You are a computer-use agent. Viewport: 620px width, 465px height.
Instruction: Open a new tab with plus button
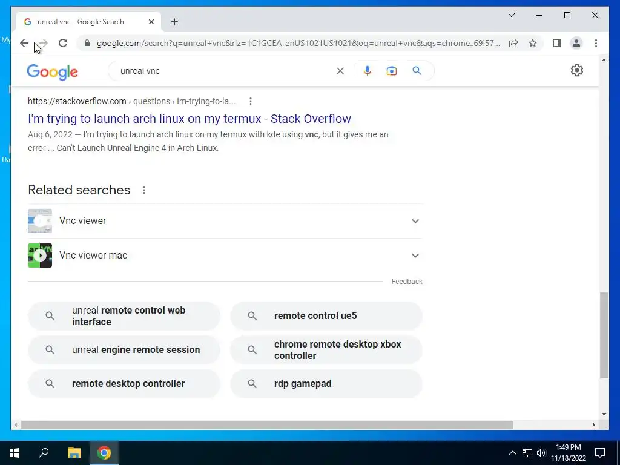(174, 22)
